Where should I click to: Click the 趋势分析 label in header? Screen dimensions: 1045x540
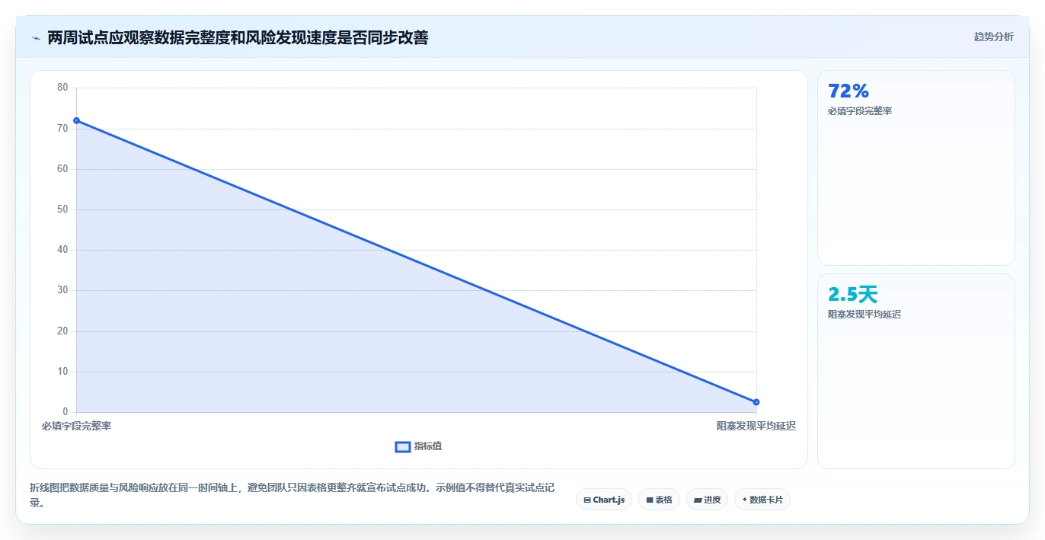(x=993, y=37)
